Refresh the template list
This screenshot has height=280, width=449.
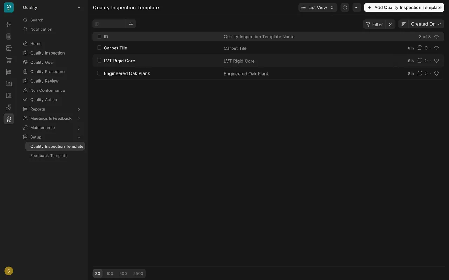[345, 7]
